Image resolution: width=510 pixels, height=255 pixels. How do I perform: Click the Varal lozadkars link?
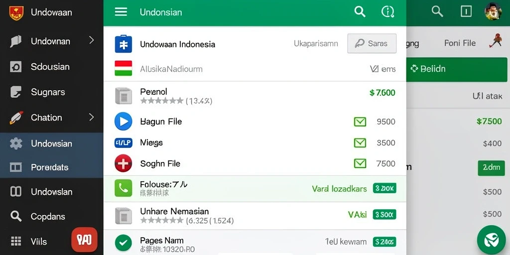coord(339,189)
